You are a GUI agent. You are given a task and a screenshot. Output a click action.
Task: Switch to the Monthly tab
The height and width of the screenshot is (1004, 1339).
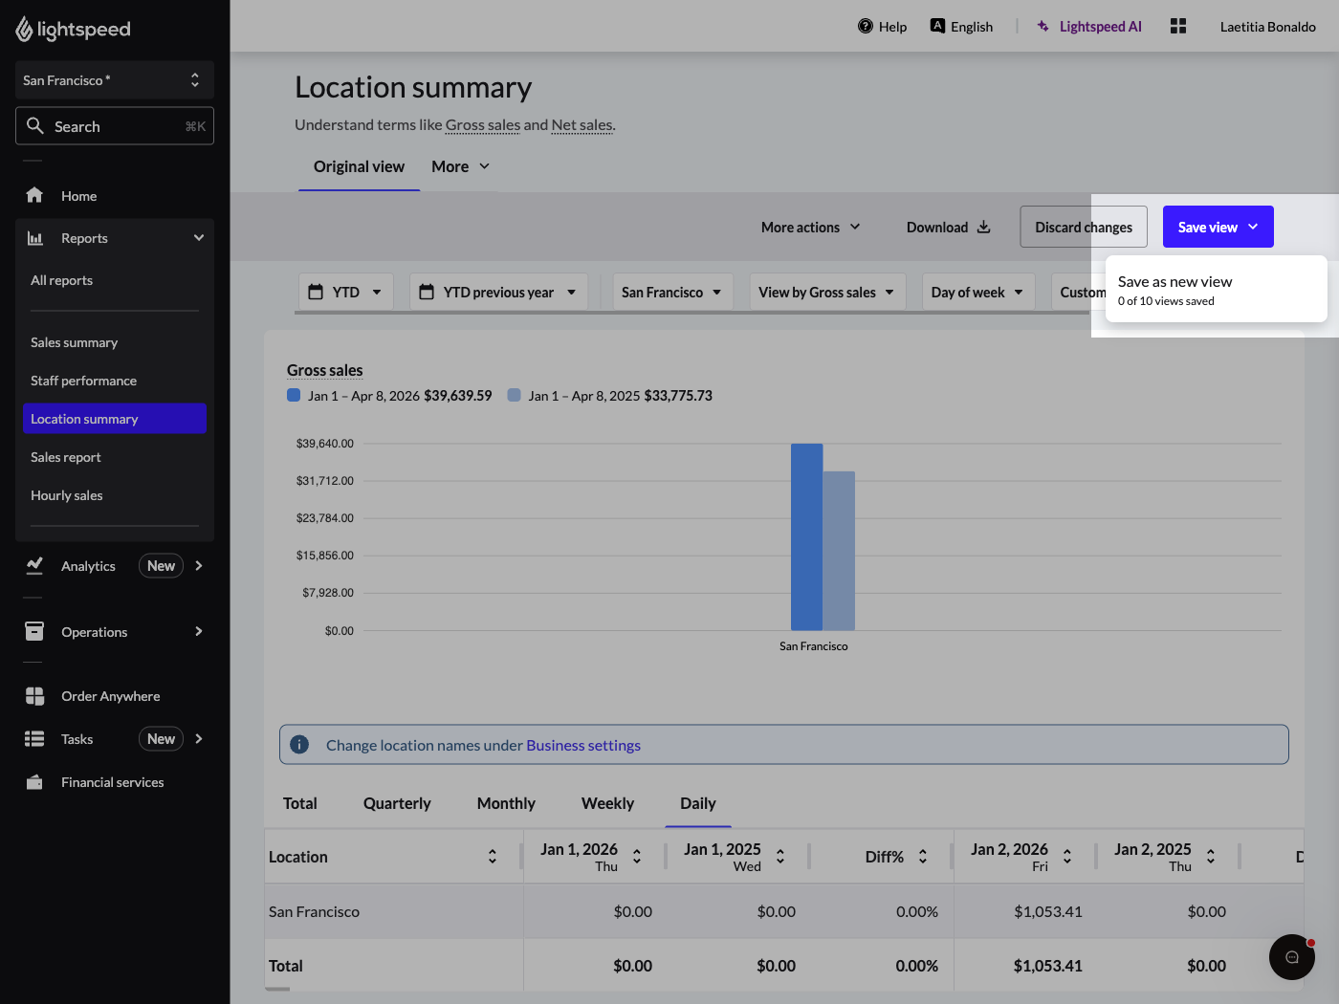coord(505,803)
